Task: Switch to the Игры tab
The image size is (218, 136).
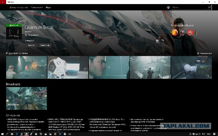Action: [48, 7]
